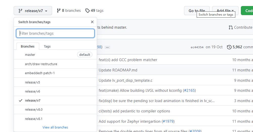253x132 pixels.
Task: Click the git branch icon beside 8 branches
Action: coord(59,11)
